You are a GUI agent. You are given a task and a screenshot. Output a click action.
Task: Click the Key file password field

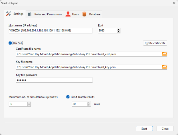tap(54, 80)
